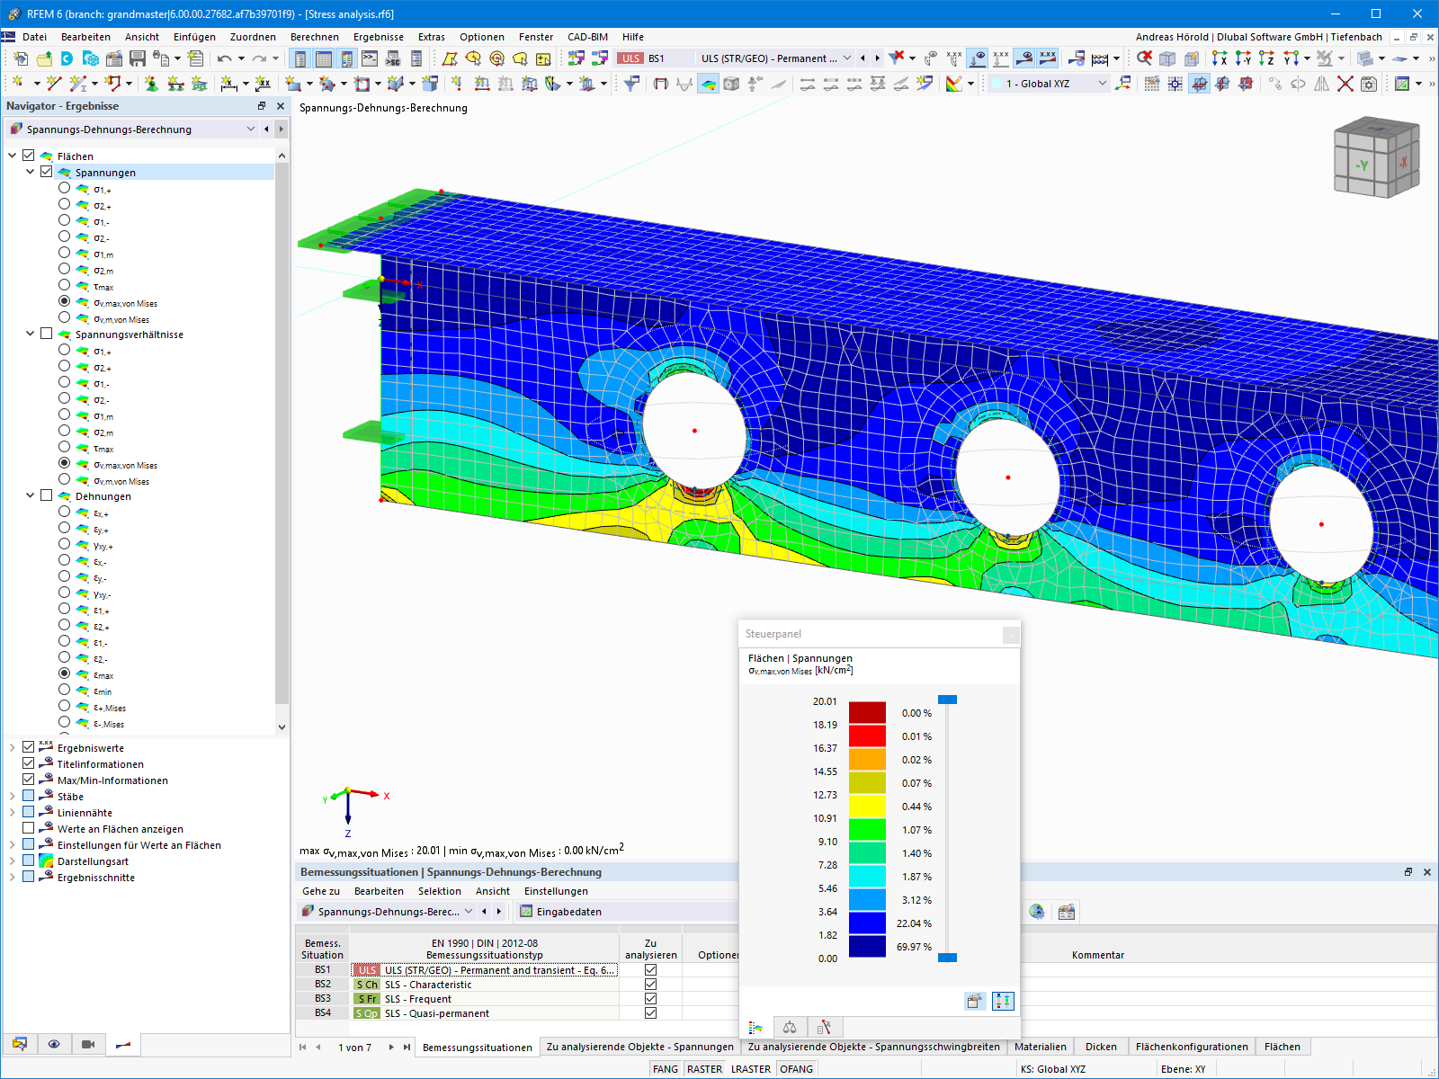Toggle the Stäbe checkbox in the navigator
1439x1079 pixels.
(28, 796)
